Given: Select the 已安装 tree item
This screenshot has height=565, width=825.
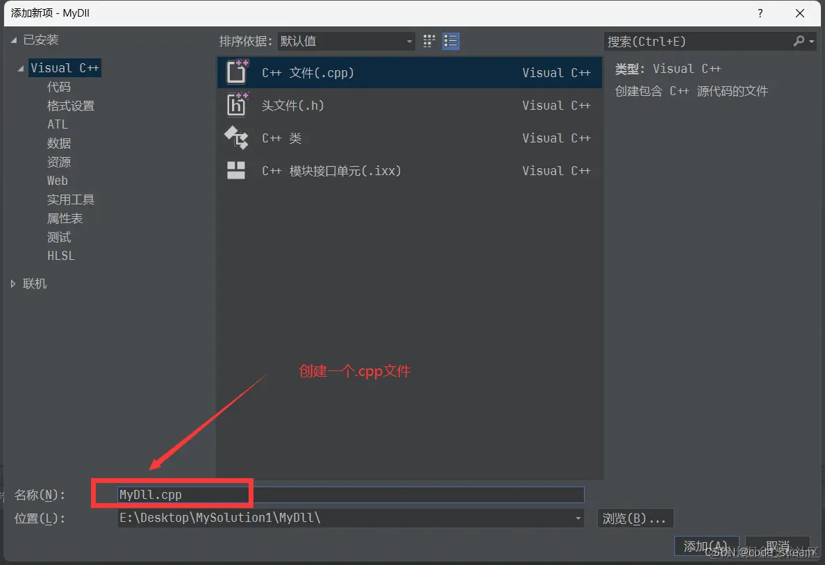Looking at the screenshot, I should click(x=40, y=40).
